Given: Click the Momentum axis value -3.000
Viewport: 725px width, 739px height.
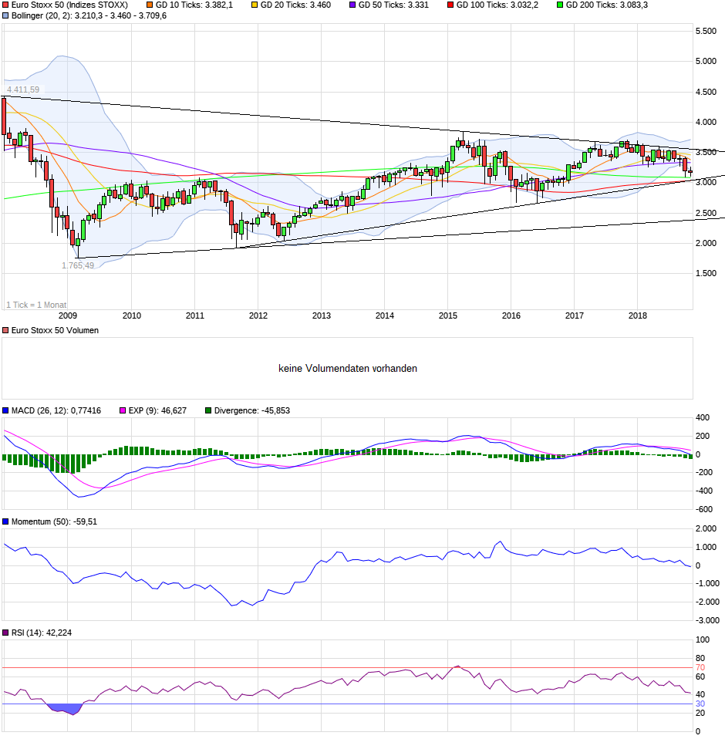Looking at the screenshot, I should coord(707,621).
